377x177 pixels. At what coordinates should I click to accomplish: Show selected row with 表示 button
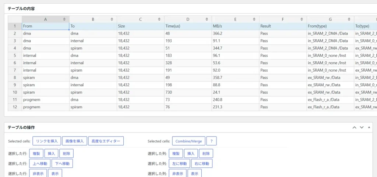click(x=55, y=173)
